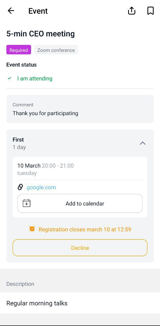Click the chain link icon
This screenshot has height=326, width=160.
coord(20,187)
